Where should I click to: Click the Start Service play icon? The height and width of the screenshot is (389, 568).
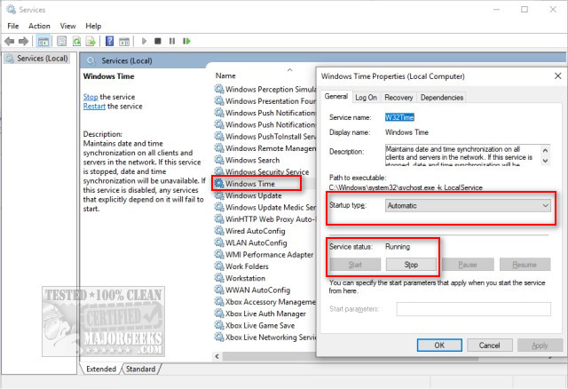[144, 42]
